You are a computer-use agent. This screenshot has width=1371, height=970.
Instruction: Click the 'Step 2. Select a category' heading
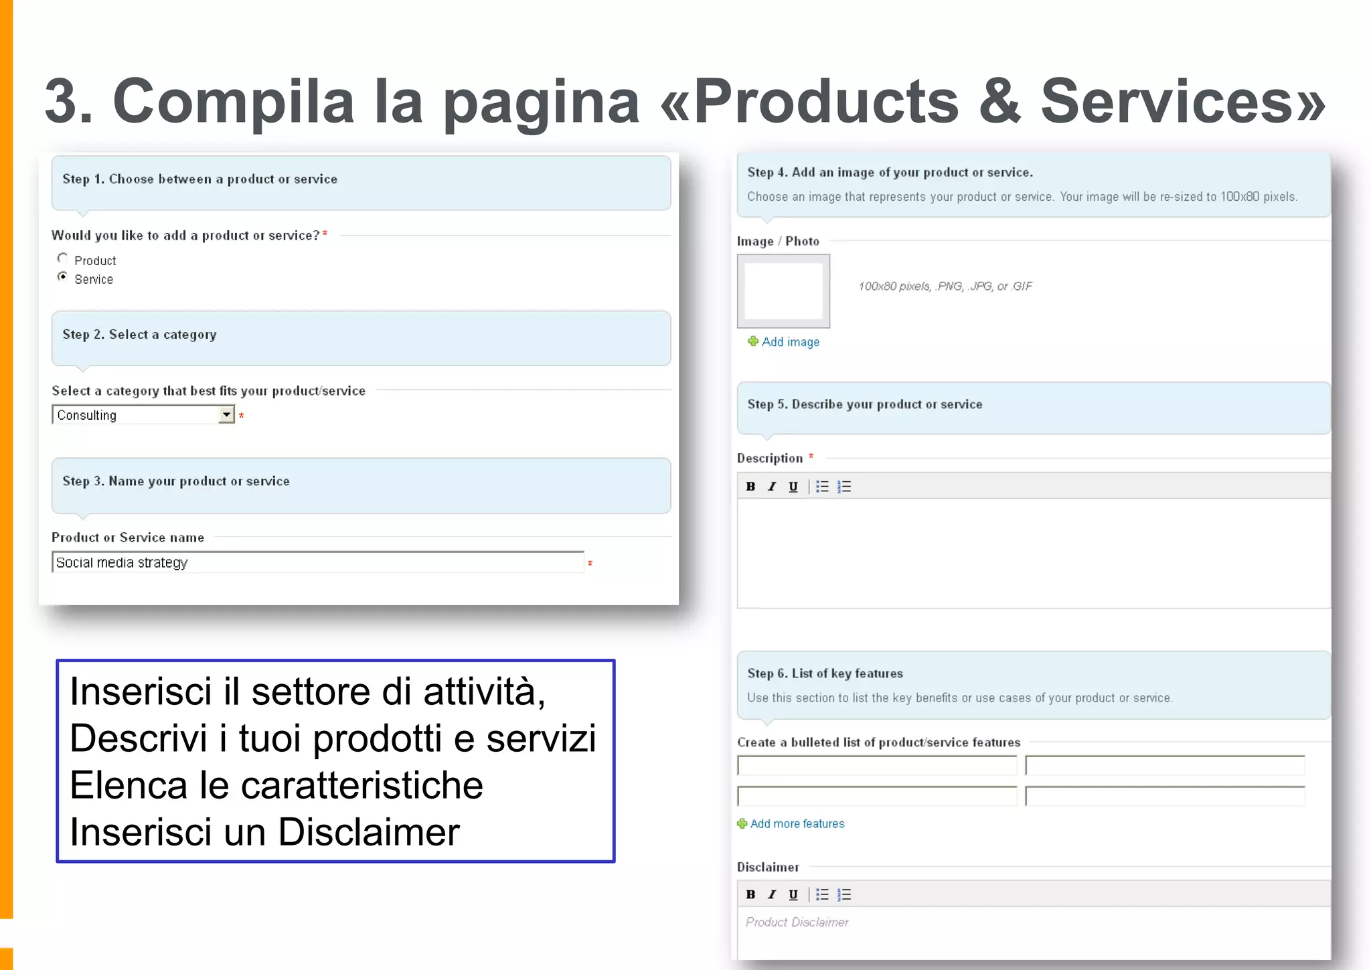coord(139,335)
